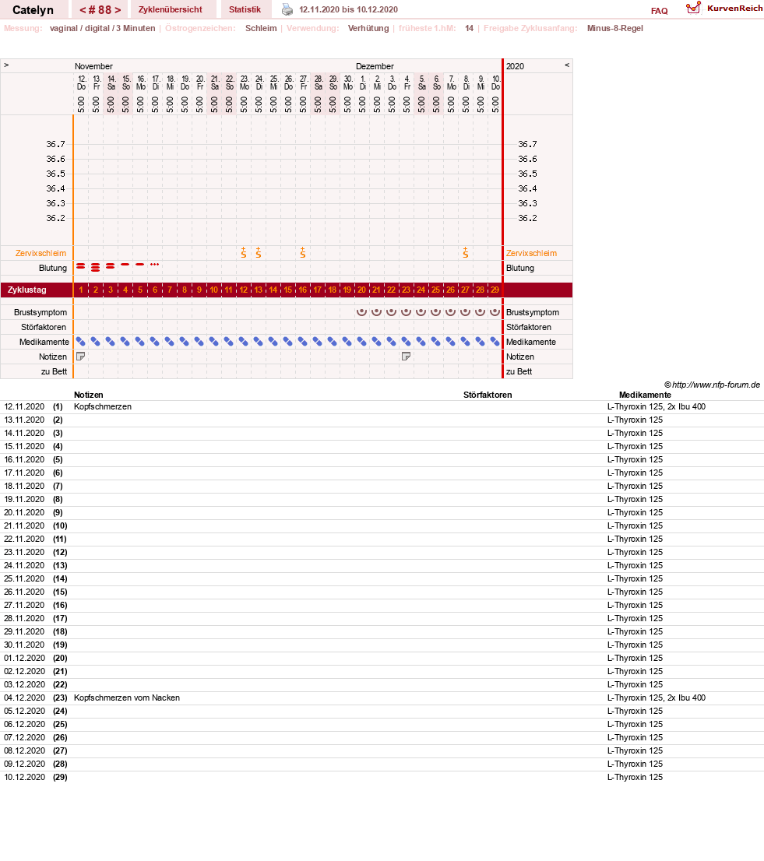Viewport: 764px width, 861px height.
Task: Click the Störfaktoren column header in table
Action: coord(488,395)
